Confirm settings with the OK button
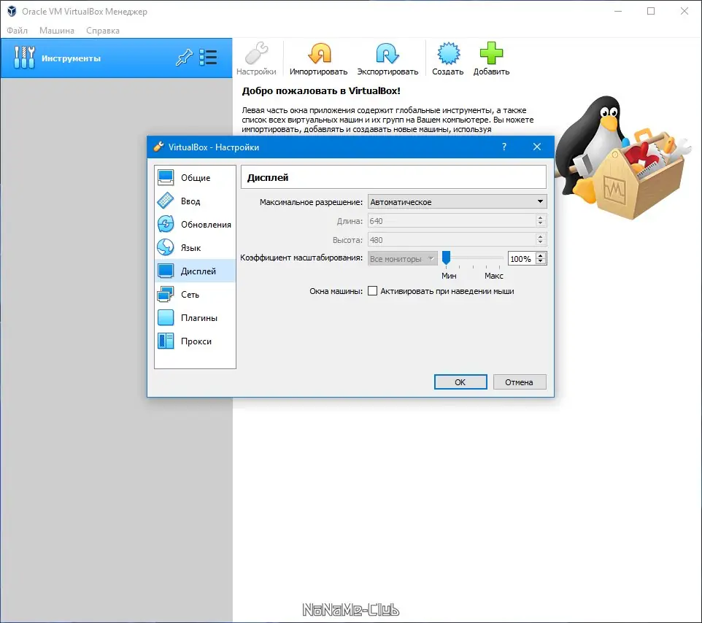 pos(460,382)
